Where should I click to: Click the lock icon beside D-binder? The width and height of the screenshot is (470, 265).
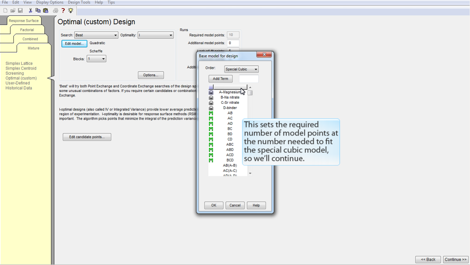(211, 108)
